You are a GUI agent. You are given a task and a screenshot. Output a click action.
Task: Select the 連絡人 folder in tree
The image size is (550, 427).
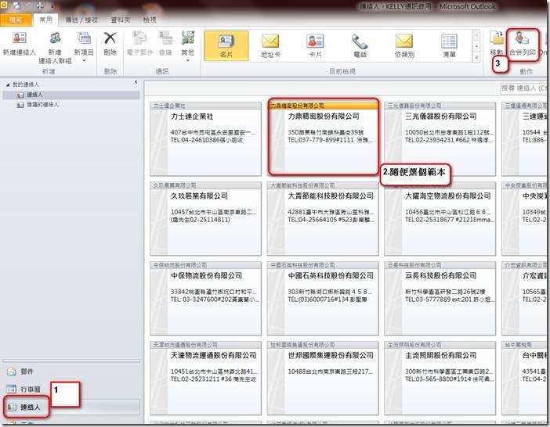[x=71, y=95]
